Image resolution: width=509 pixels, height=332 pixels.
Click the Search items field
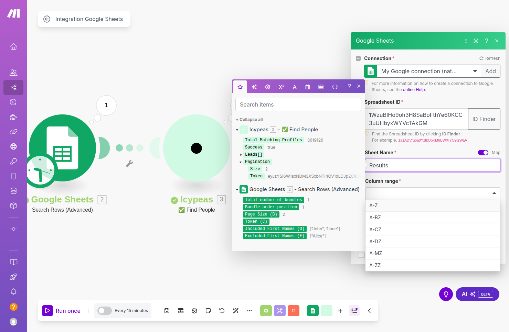coord(298,104)
